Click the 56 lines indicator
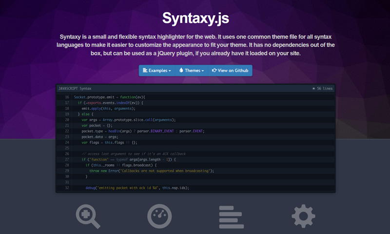The height and width of the screenshot is (234, 390). (x=325, y=89)
